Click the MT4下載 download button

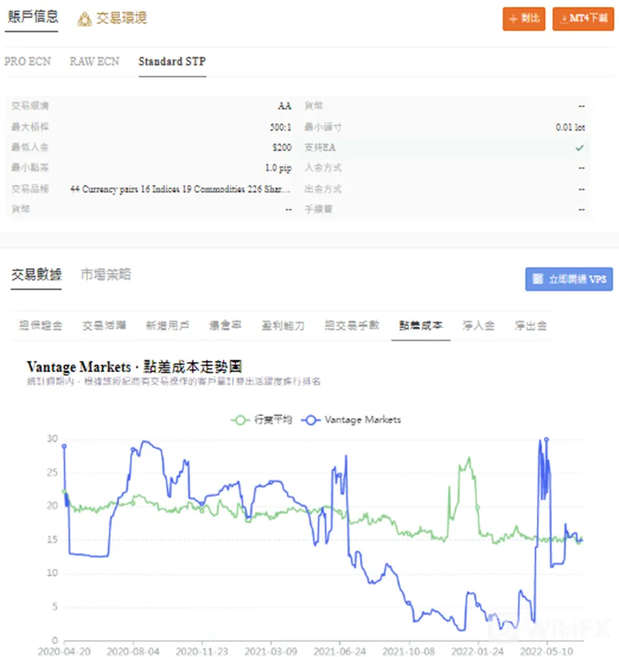tap(583, 18)
